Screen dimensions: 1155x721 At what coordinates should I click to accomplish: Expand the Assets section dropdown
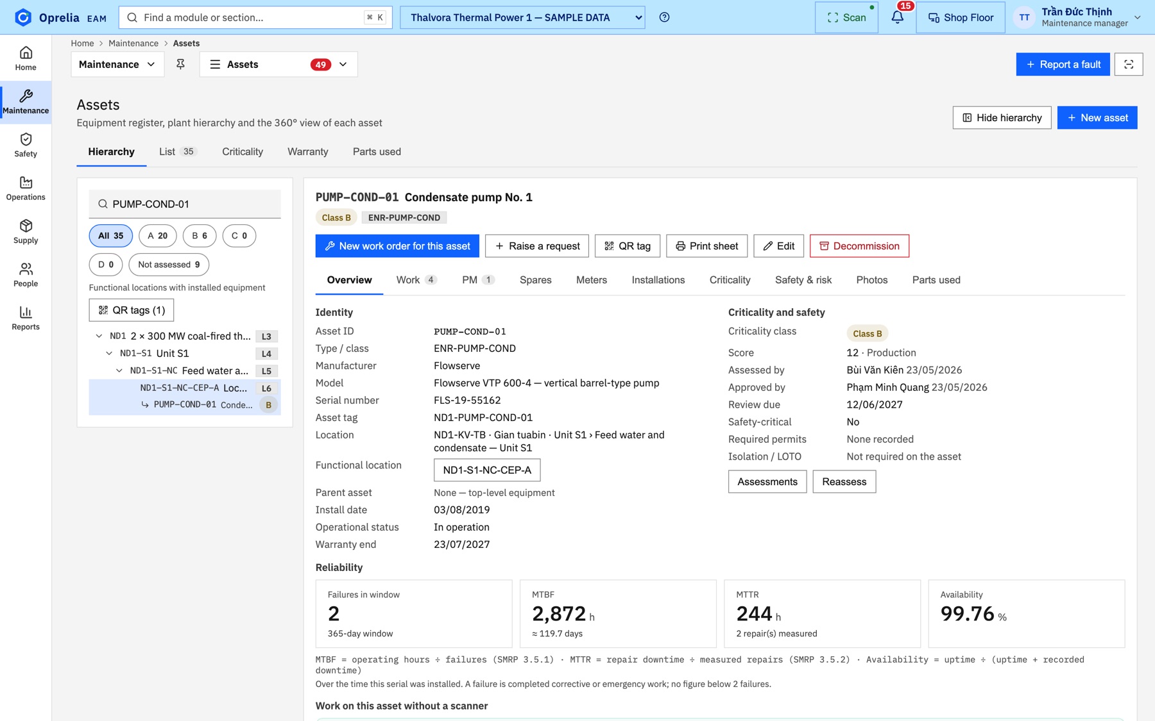pos(278,64)
